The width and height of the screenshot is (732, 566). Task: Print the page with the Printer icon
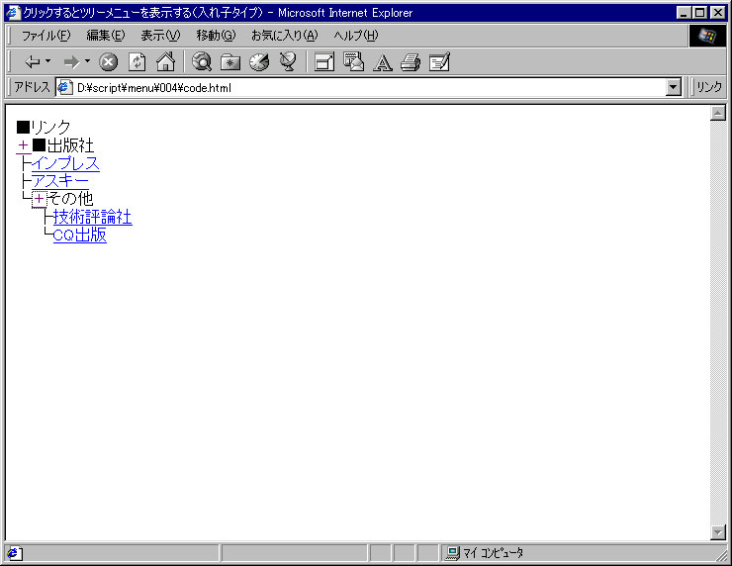click(x=411, y=61)
